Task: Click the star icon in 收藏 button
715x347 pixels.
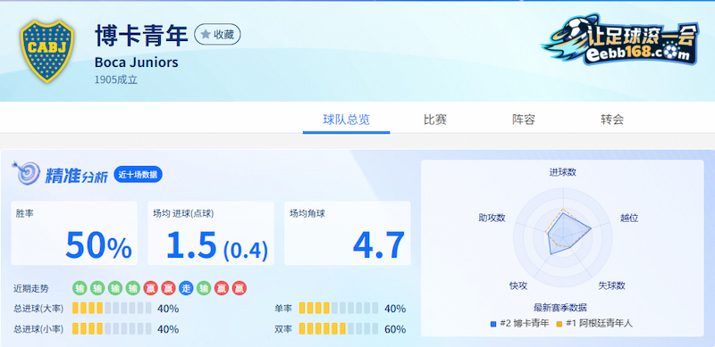Action: tap(206, 34)
